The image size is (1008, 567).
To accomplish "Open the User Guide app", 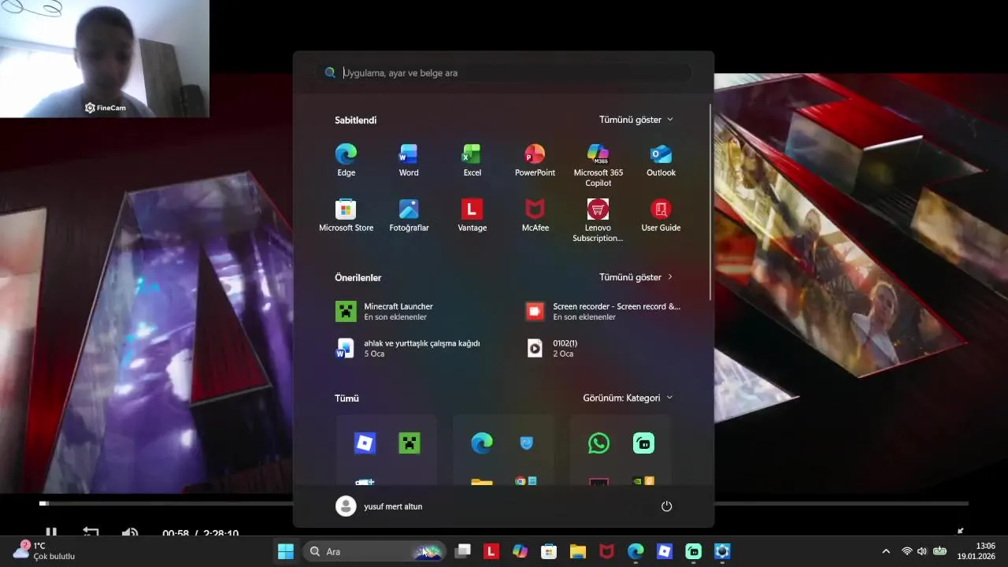I will [661, 215].
